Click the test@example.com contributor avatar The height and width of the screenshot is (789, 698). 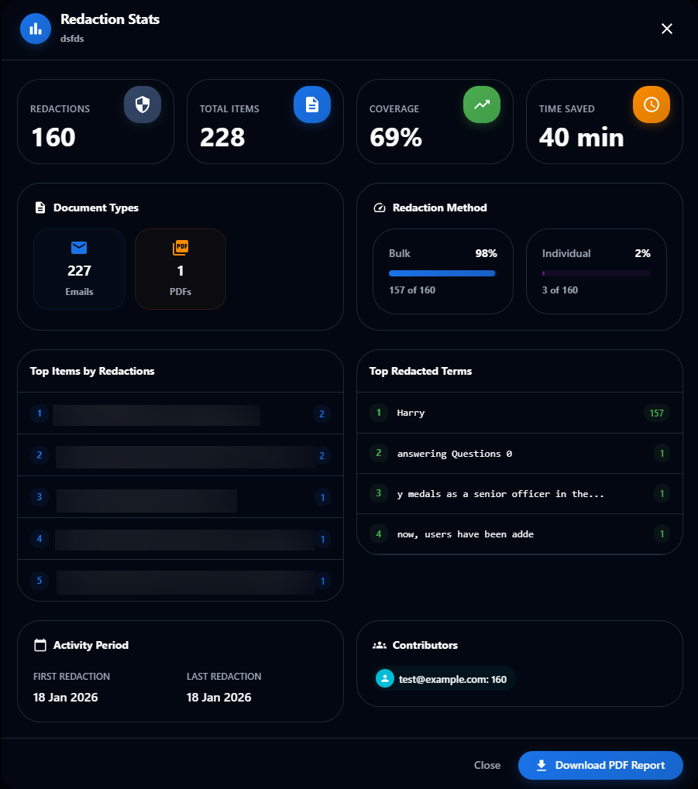tap(385, 679)
